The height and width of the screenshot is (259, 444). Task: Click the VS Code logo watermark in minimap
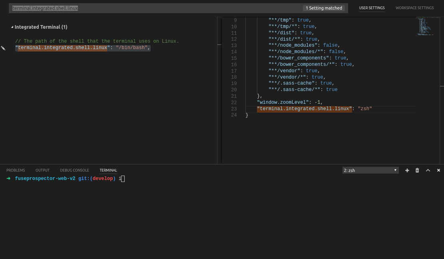[425, 27]
